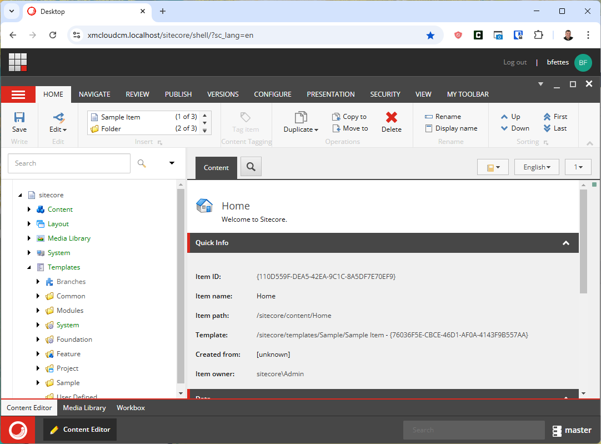601x444 pixels.
Task: Collapse the ribbon with the chevron
Action: [x=590, y=143]
